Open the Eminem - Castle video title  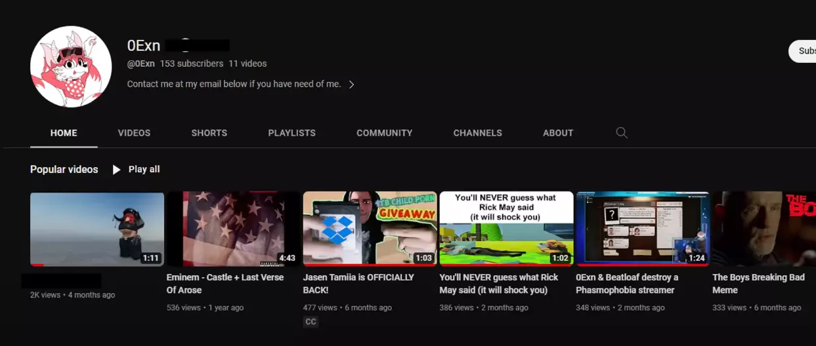(225, 284)
